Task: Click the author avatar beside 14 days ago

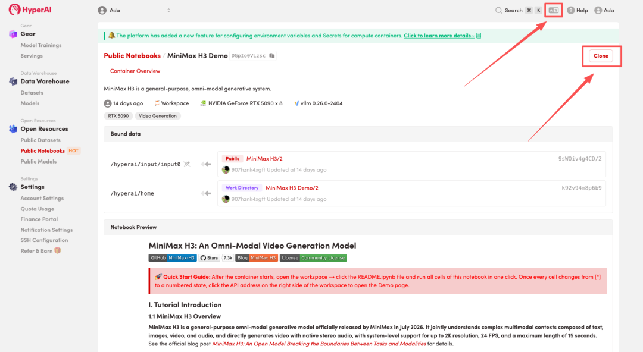Action: point(107,103)
